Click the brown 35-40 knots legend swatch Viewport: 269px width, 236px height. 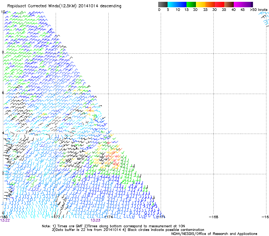(229, 4)
